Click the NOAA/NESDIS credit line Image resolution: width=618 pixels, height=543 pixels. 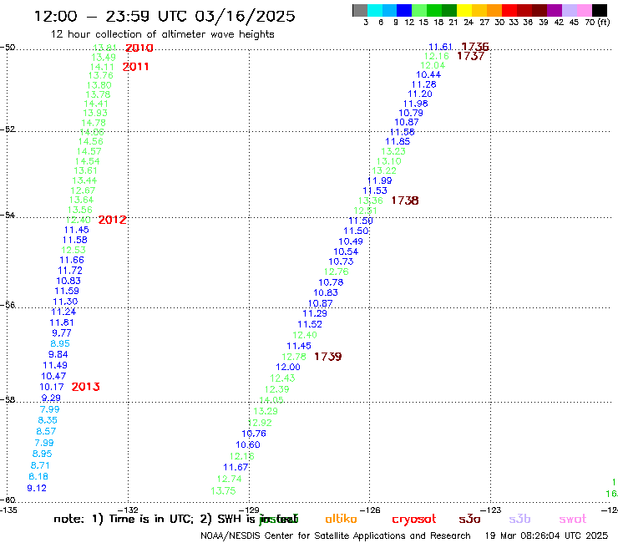[x=336, y=536]
